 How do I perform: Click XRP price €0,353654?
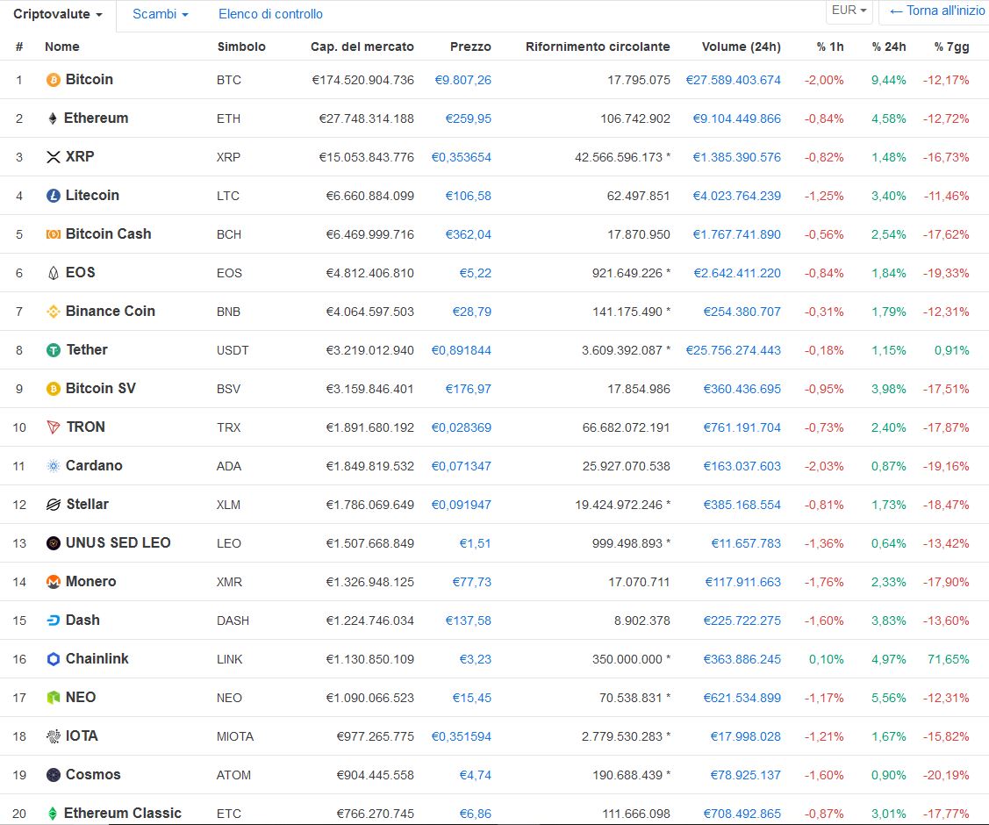461,157
